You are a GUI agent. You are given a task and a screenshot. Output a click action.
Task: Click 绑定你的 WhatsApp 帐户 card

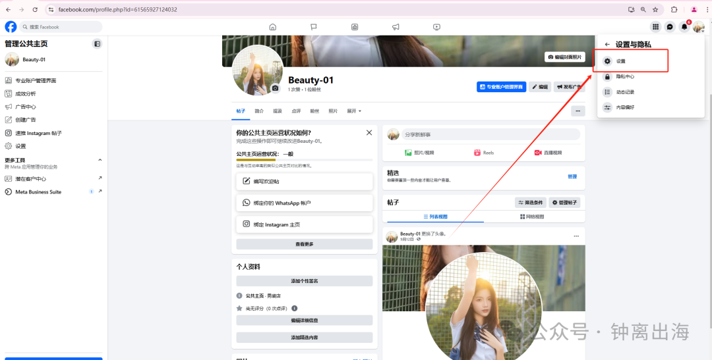(x=304, y=203)
